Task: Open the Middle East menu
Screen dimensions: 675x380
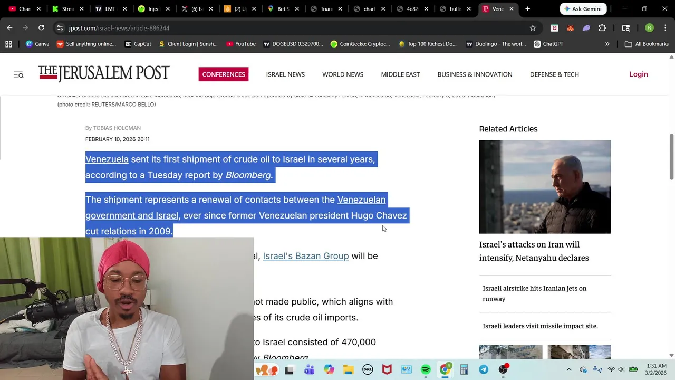Action: pos(400,74)
